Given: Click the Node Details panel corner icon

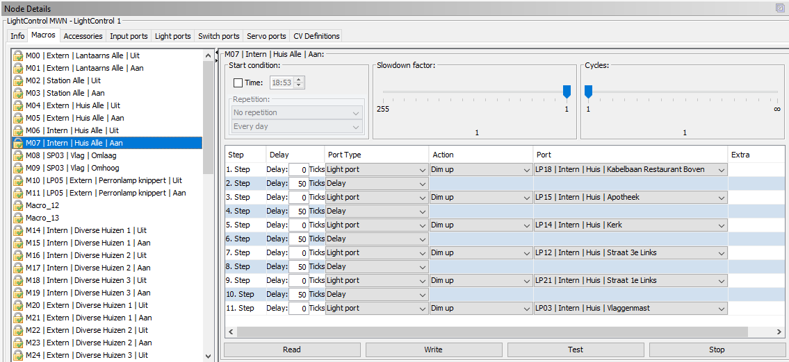Looking at the screenshot, I should coord(780,8).
